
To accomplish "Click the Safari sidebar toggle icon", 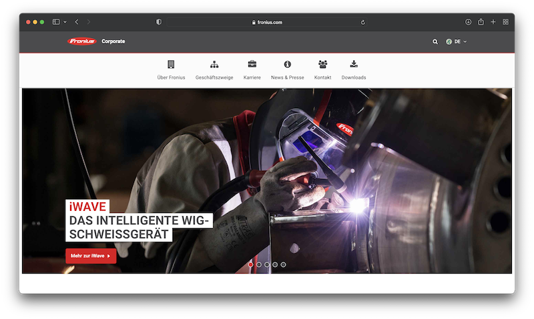I will pyautogui.click(x=56, y=22).
